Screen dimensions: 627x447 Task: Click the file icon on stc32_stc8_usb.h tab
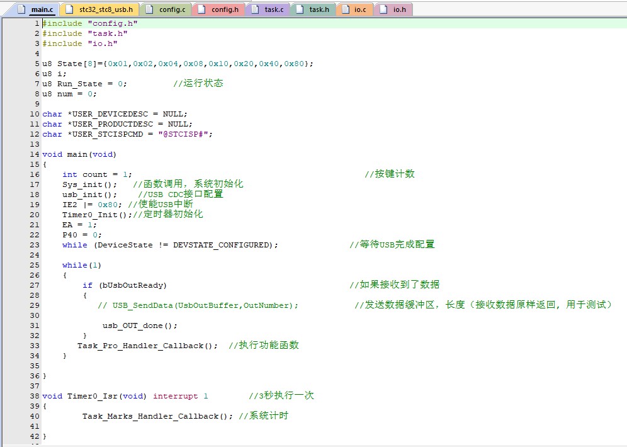[69, 9]
